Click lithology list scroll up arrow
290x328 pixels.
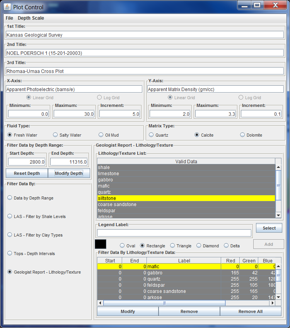278,167
